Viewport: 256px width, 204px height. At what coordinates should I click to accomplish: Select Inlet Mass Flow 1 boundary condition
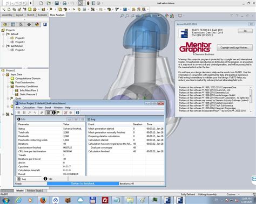29,90
